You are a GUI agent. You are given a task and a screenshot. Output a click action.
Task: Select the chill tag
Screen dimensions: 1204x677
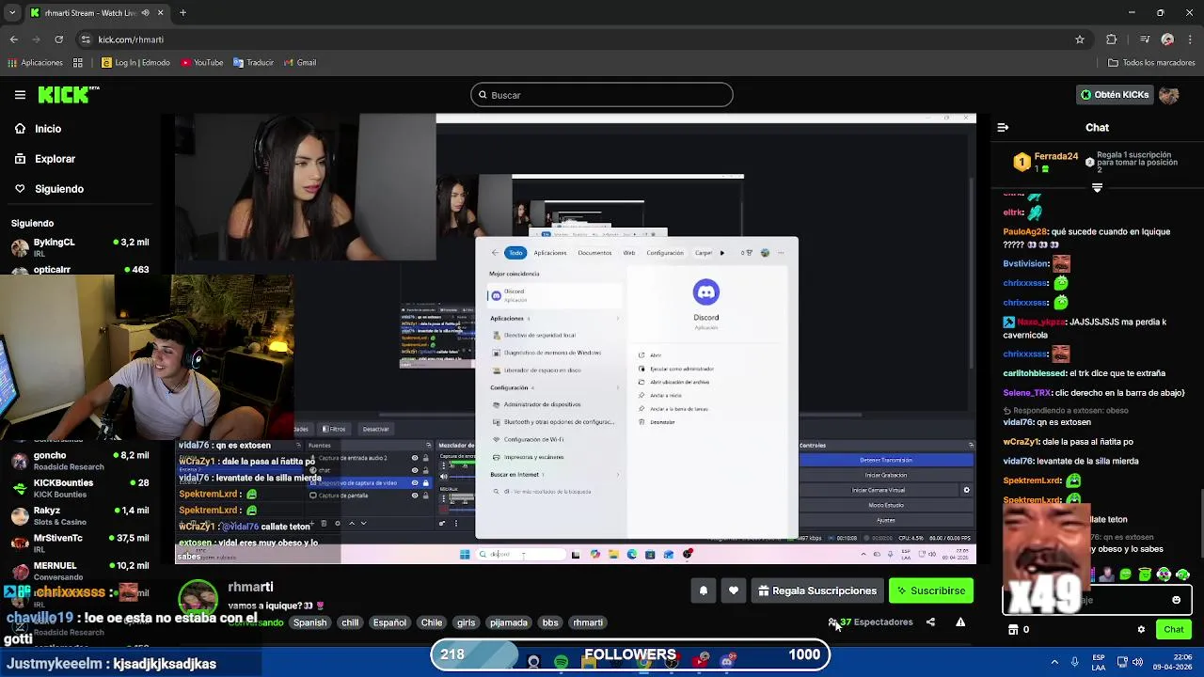point(350,622)
